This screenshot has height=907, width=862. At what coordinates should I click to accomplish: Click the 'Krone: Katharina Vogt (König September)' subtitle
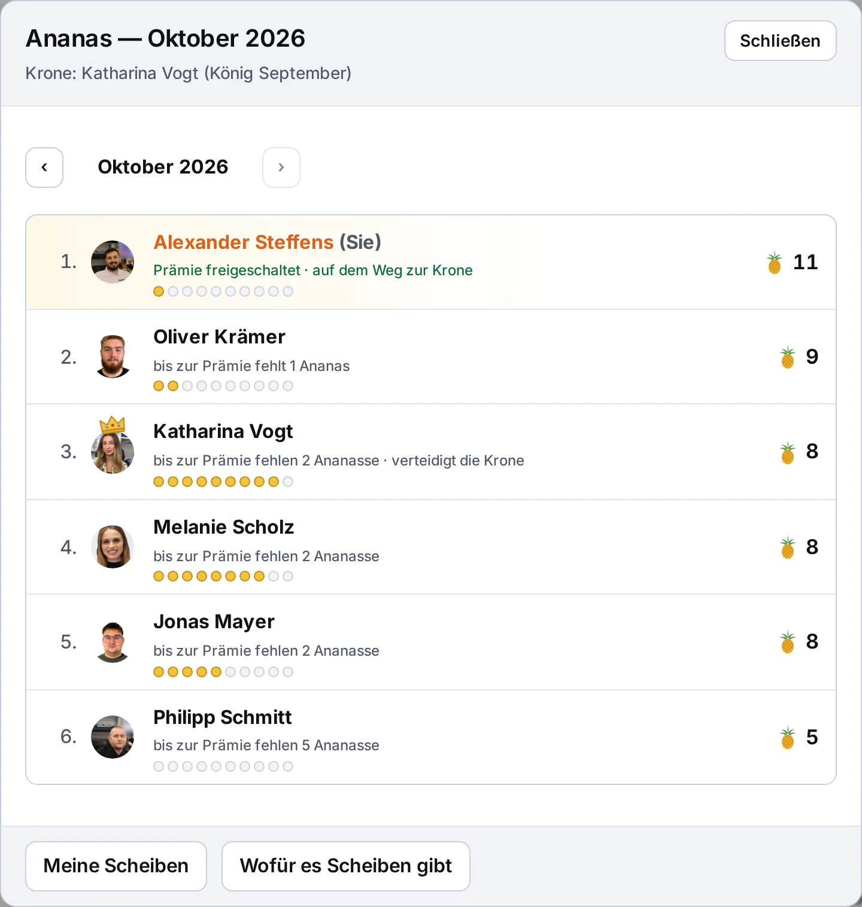[x=189, y=73]
